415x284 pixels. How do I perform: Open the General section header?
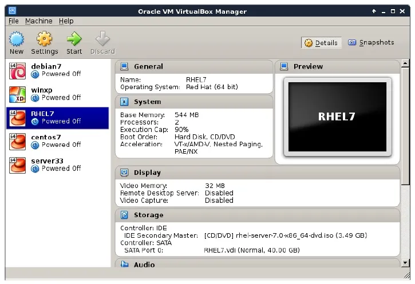point(194,67)
